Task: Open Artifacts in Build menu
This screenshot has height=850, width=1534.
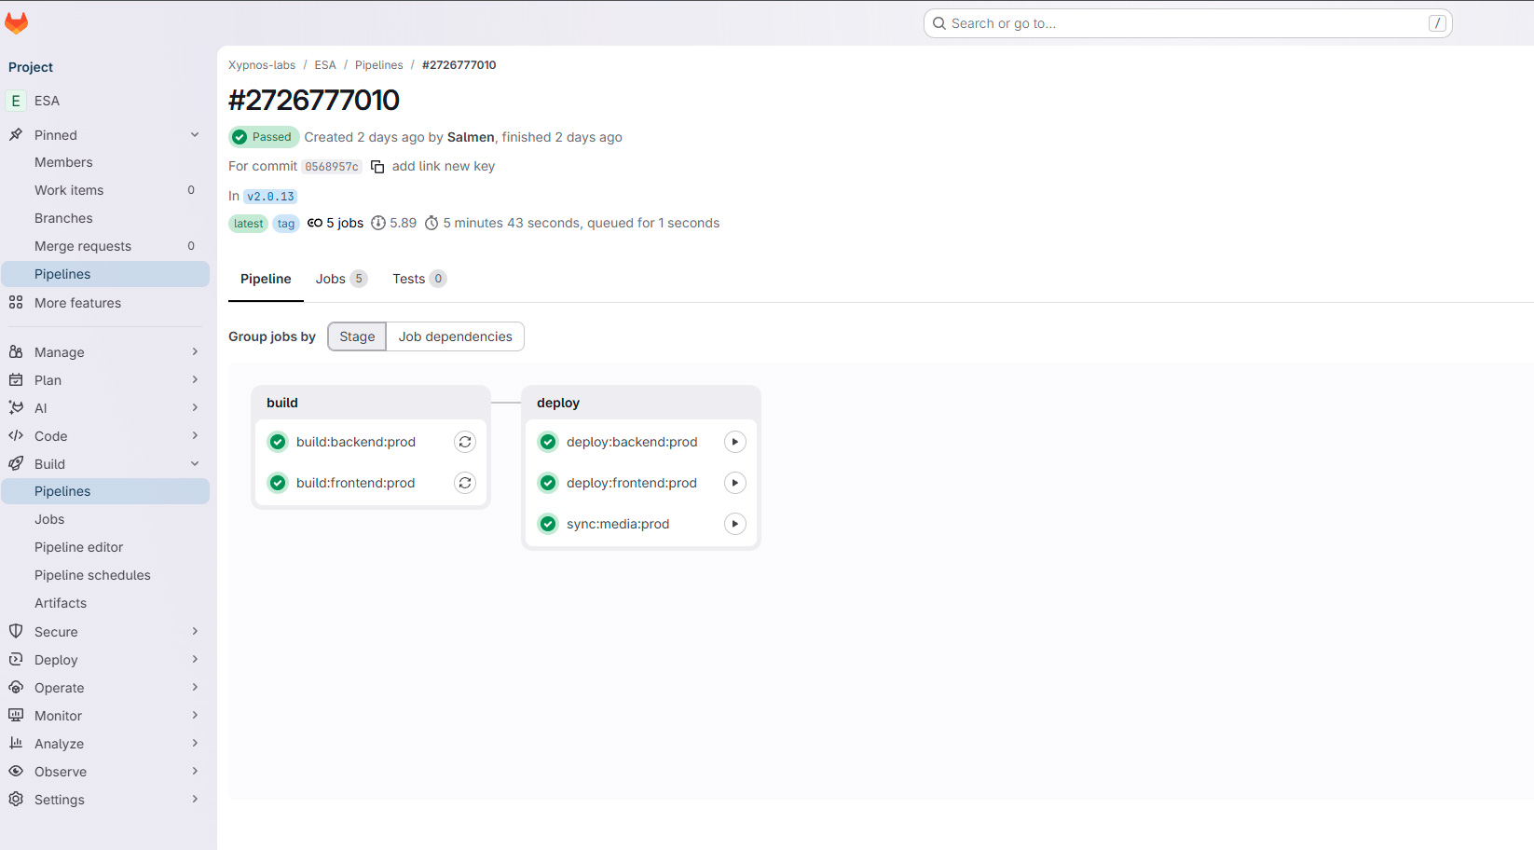Action: coord(105,603)
